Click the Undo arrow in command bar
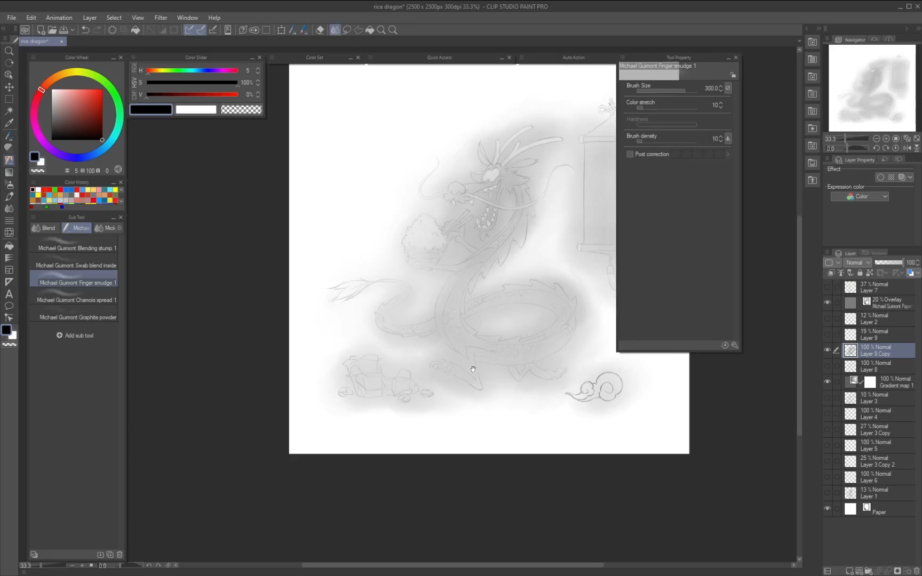This screenshot has width=922, height=576. [x=85, y=30]
